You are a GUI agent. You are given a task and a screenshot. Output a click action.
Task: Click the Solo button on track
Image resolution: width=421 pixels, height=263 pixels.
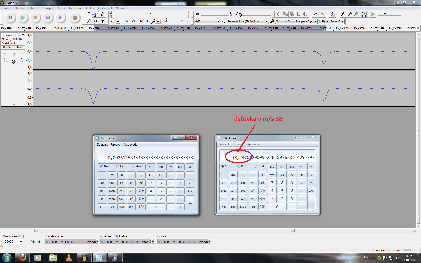tap(19, 47)
